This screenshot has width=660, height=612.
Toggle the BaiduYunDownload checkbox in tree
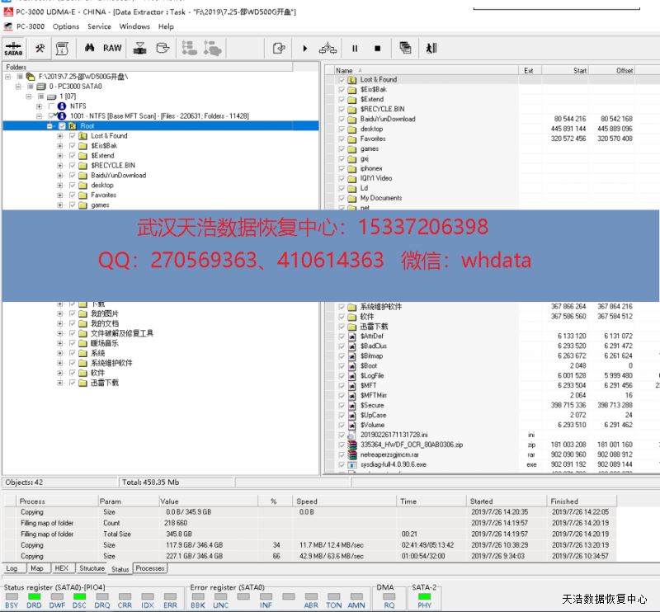pyautogui.click(x=72, y=176)
